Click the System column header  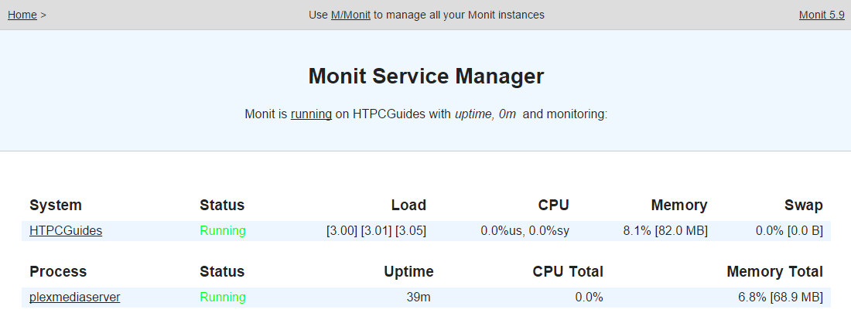pos(56,205)
